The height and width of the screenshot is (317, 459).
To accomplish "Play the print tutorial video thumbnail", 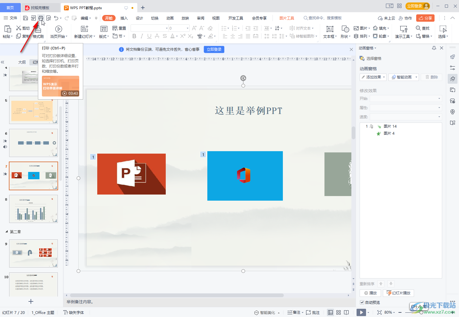I will 61,86.
